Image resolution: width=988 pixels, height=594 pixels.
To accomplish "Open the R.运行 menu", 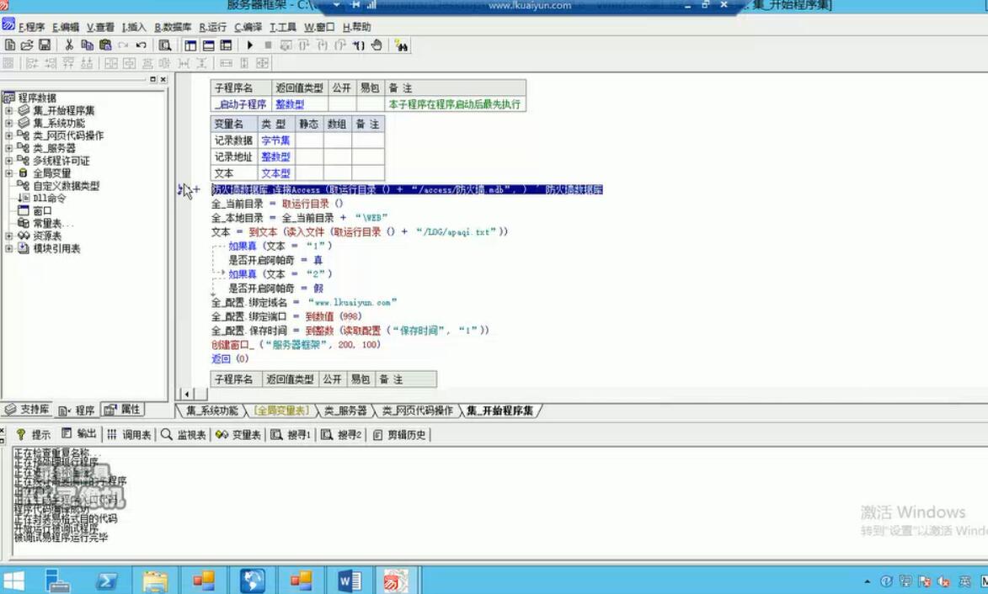I will pyautogui.click(x=213, y=28).
